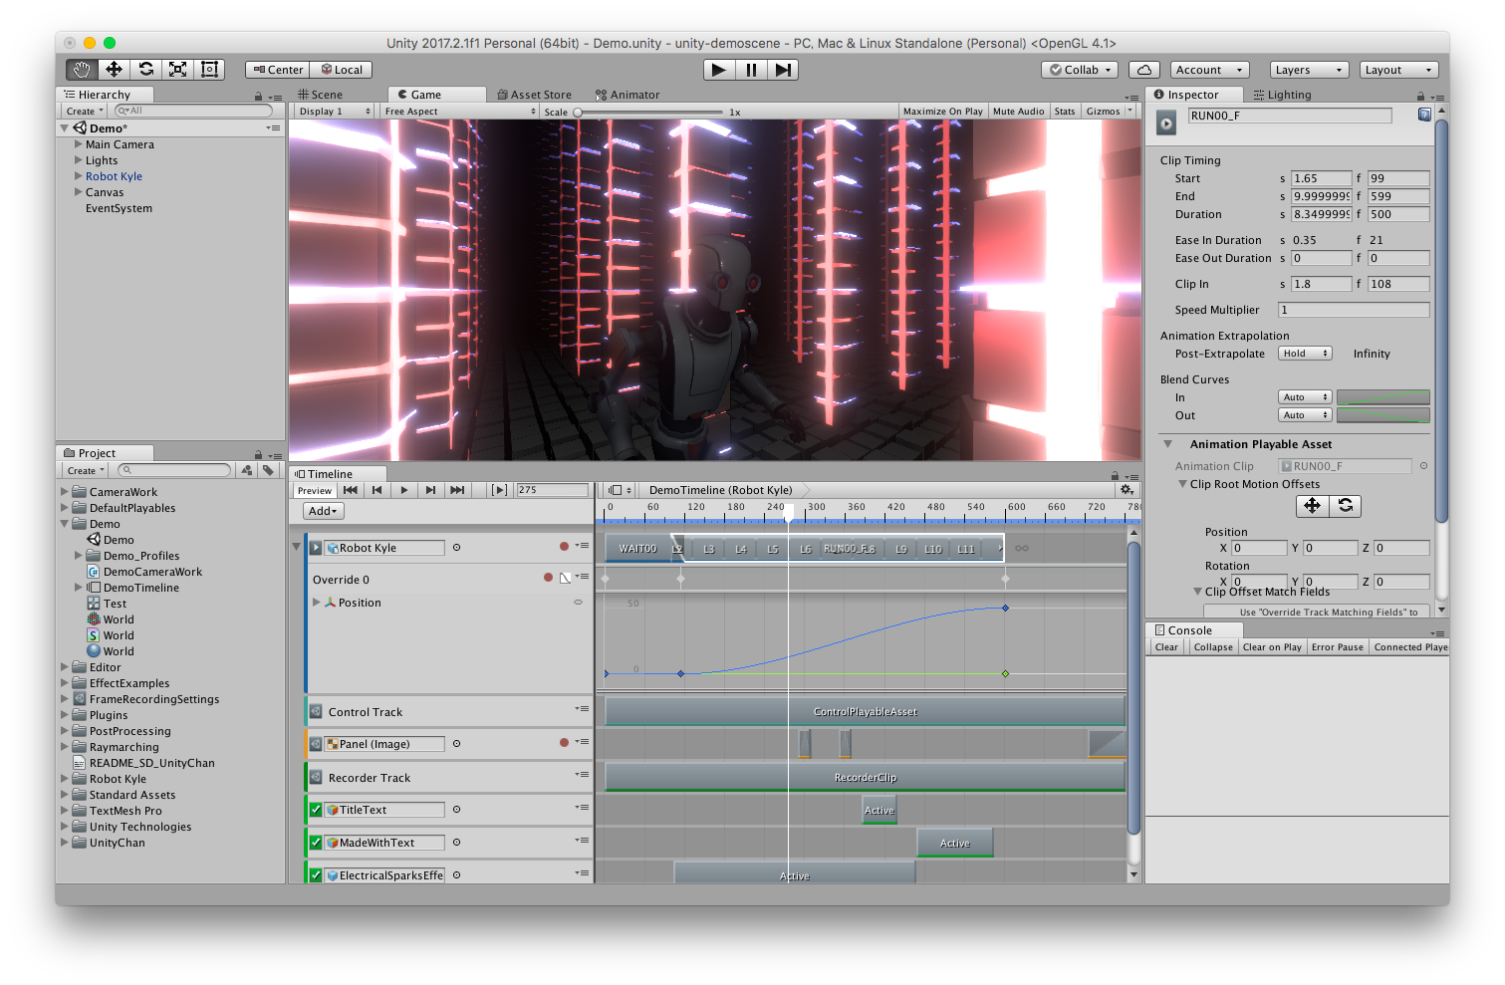Screen dimensions: 1505x985
Task: Toggle the MadeWithText track checkbox
Action: [316, 843]
